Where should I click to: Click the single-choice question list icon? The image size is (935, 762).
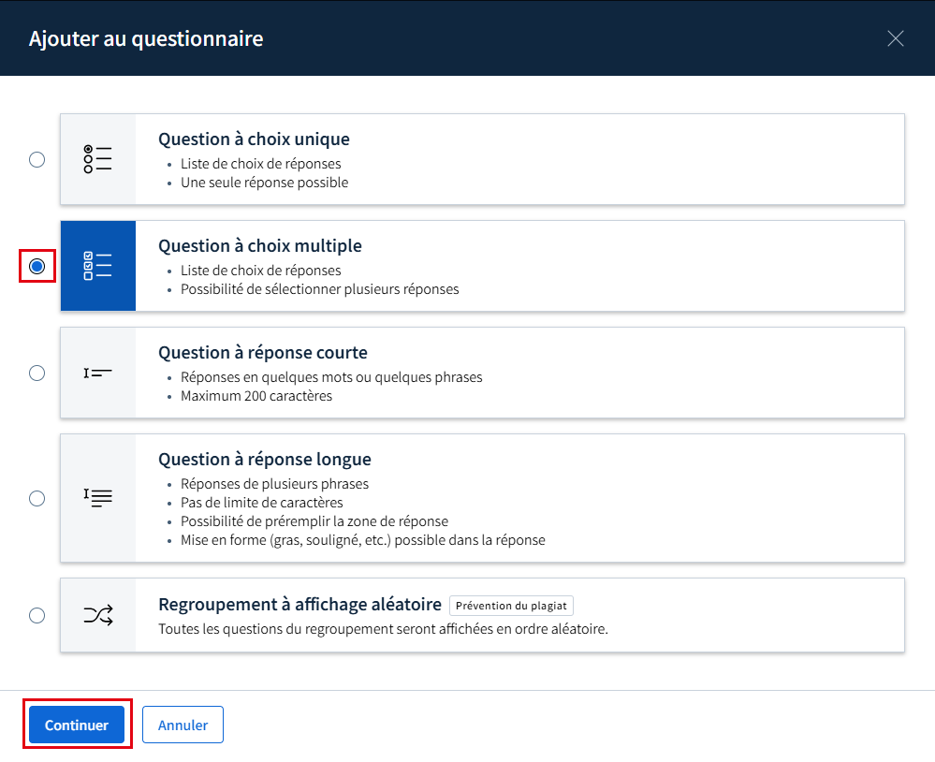click(97, 159)
